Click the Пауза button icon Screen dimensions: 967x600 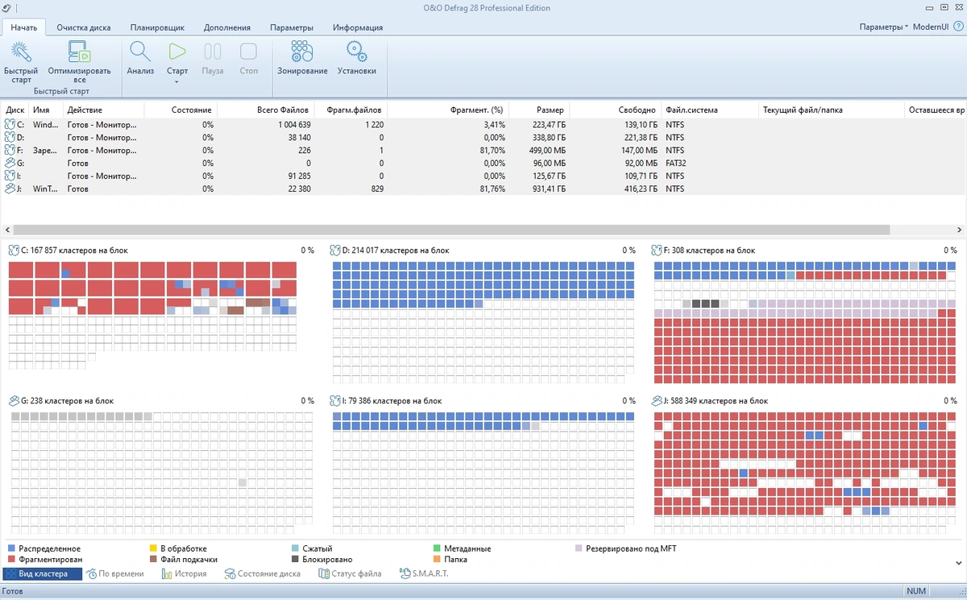(x=213, y=52)
